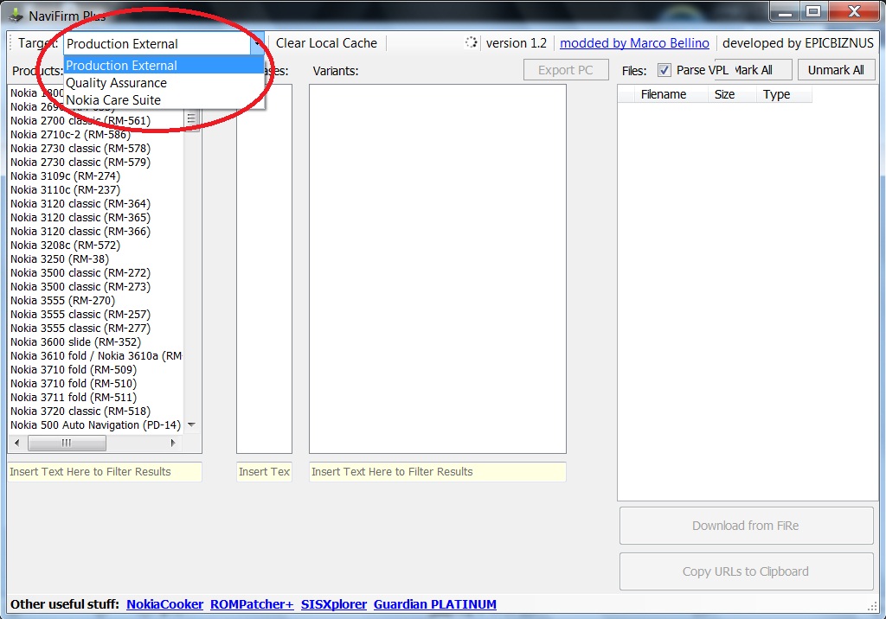Image resolution: width=886 pixels, height=619 pixels.
Task: Click the Download from FiRe button
Action: click(x=746, y=526)
